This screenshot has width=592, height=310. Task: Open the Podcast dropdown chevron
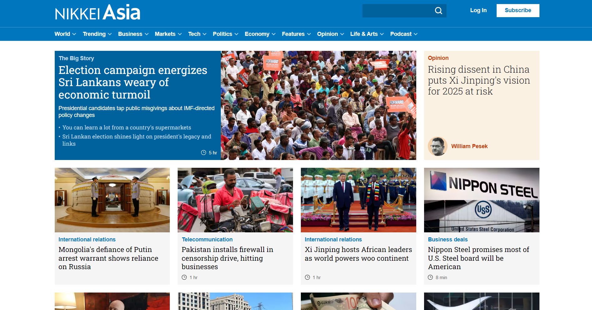pyautogui.click(x=416, y=34)
